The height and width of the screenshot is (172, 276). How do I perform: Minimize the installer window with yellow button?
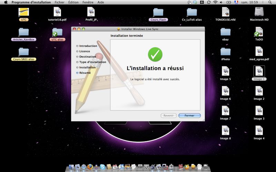(79, 29)
